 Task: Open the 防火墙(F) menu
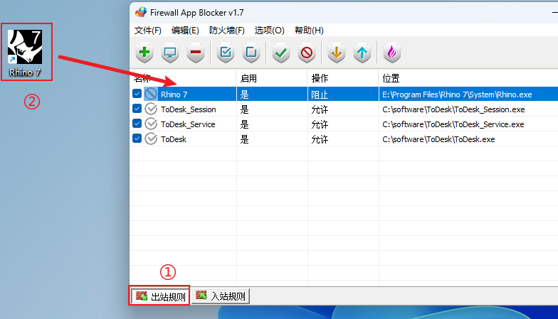[226, 31]
